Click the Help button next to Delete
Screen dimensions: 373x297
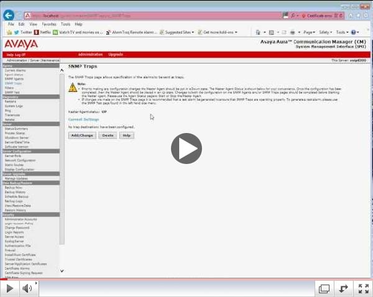point(127,135)
